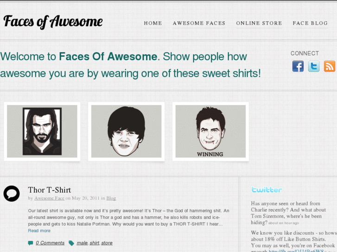Open the Thor portrait thumbnail
Viewport: 337px width, 252px height.
42,131
